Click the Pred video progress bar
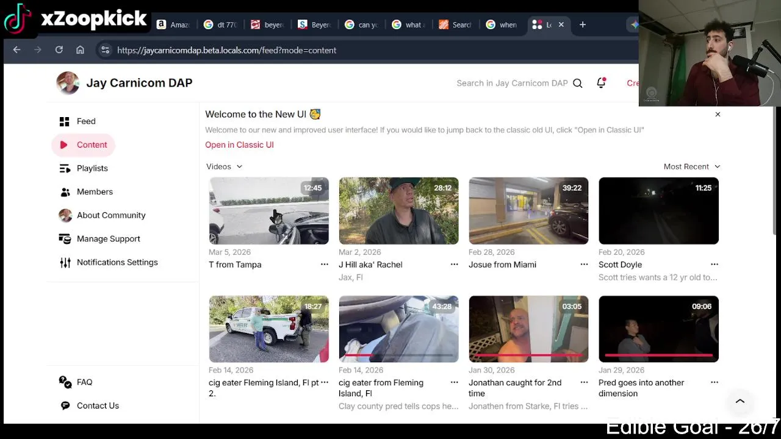Viewport: 781px width, 439px height. [x=658, y=355]
